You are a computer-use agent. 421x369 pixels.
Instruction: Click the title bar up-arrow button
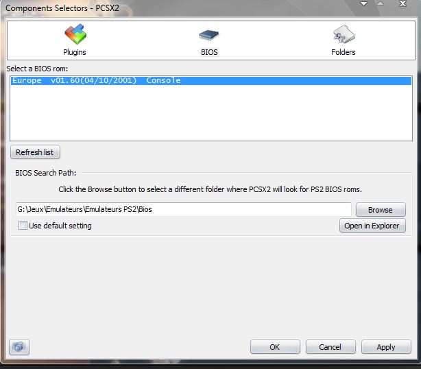pyautogui.click(x=381, y=3)
